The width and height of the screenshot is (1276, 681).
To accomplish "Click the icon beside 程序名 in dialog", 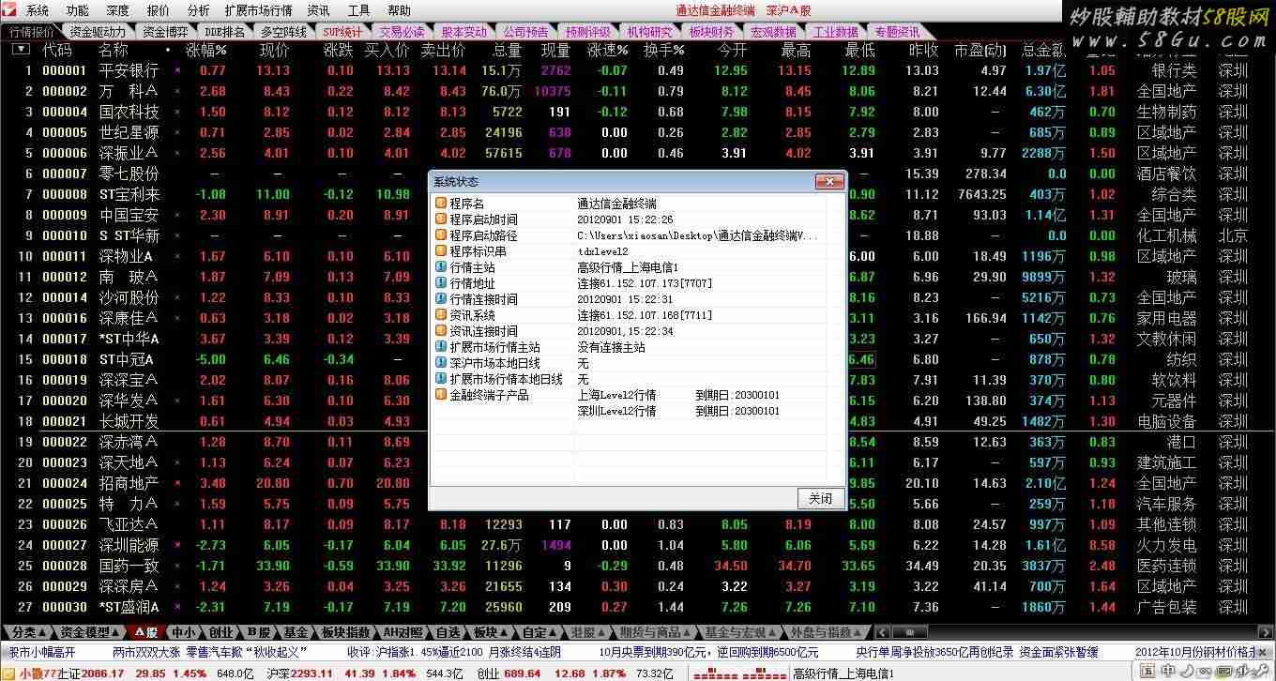I will click(x=441, y=204).
